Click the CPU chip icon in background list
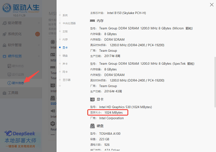The image size is (216, 152). point(53,42)
